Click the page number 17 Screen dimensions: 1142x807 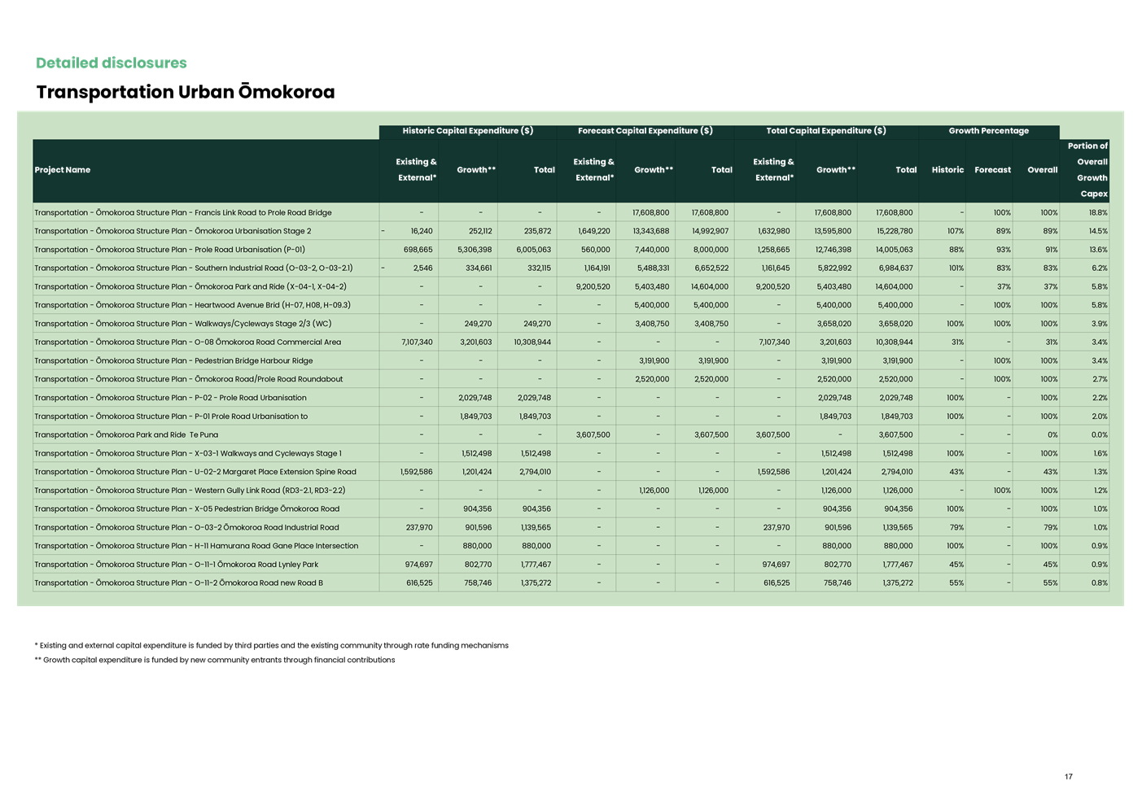[1068, 777]
